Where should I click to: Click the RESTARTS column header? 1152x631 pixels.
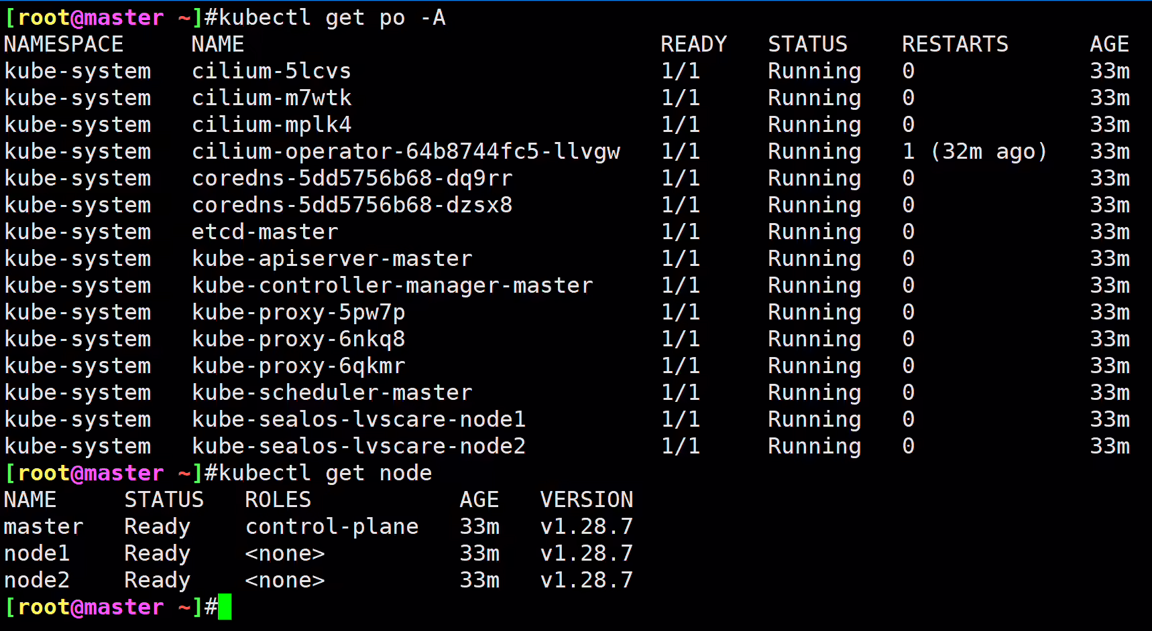point(956,44)
